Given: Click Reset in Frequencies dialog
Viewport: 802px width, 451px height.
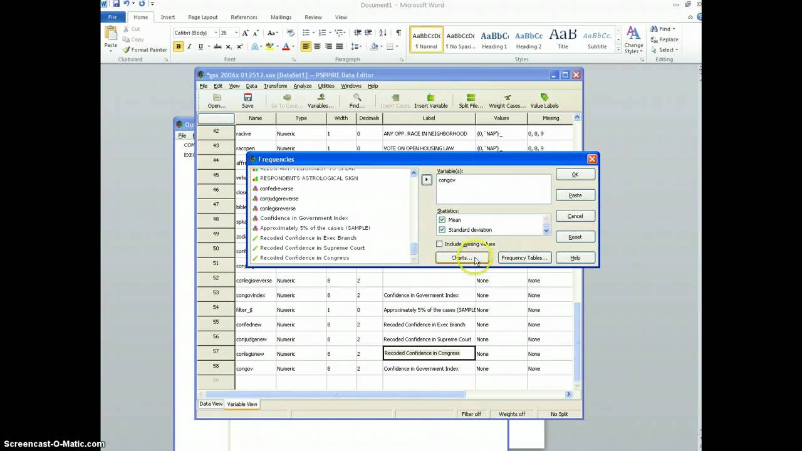Looking at the screenshot, I should point(575,237).
